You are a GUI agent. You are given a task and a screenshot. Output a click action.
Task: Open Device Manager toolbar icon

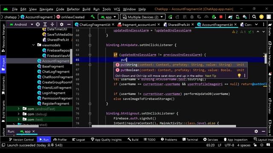[238, 17]
